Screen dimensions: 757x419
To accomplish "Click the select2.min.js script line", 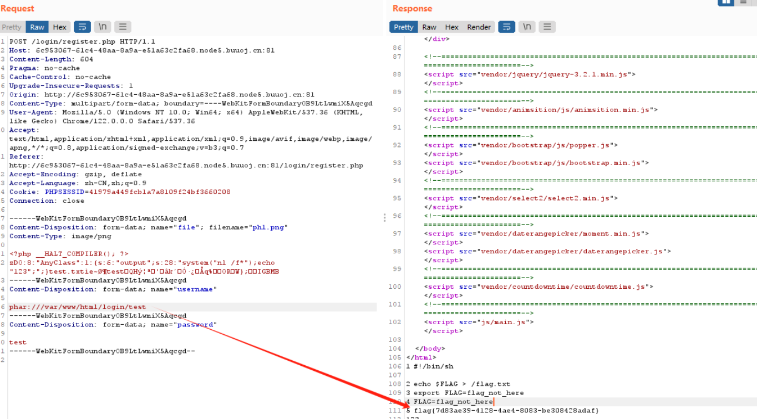I will coord(521,198).
